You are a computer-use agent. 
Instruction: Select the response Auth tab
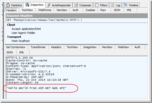[x=137, y=47]
